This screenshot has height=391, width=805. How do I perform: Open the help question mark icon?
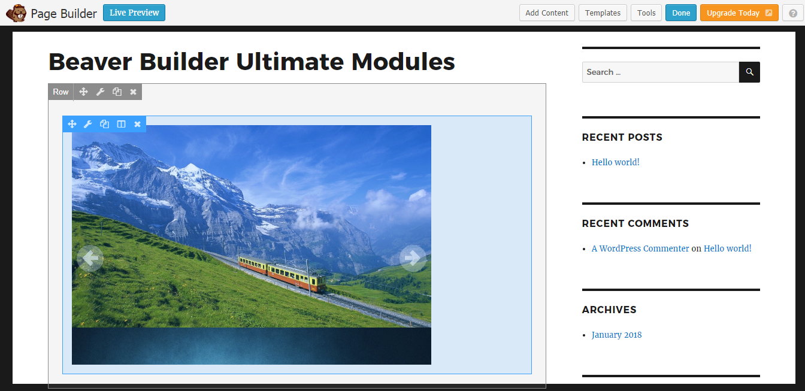(793, 13)
